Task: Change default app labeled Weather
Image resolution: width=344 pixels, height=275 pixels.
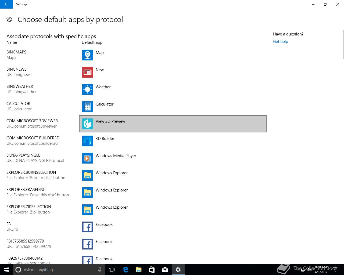Action: (103, 87)
